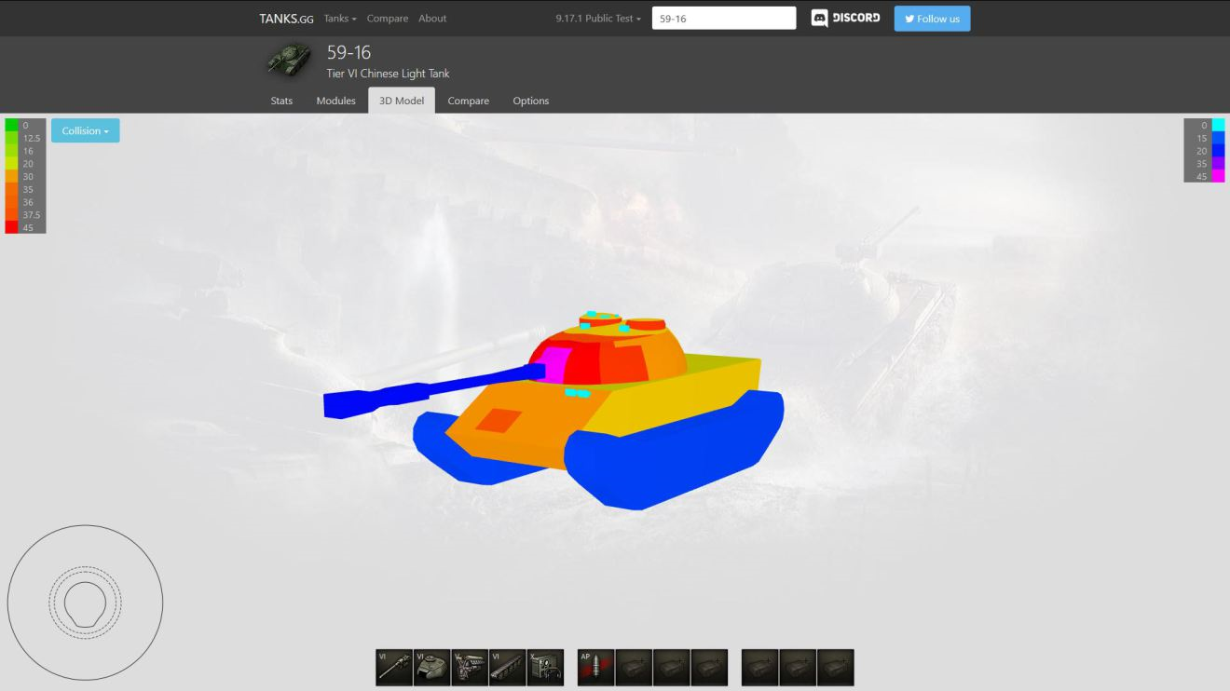
Task: Click the 59-16 tank thumbnail icon
Action: (288, 61)
